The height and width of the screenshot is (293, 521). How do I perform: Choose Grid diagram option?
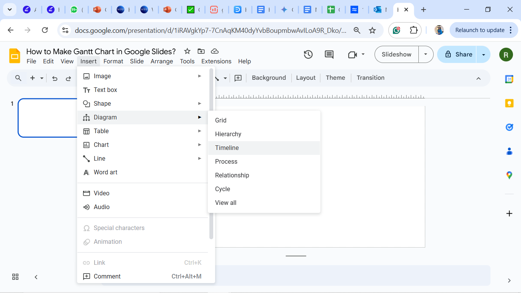click(264, 121)
